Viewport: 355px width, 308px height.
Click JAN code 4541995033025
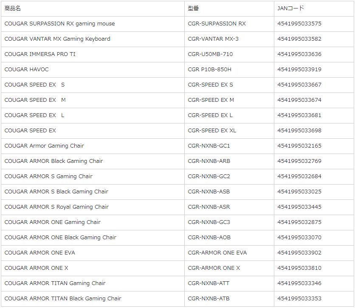pyautogui.click(x=299, y=191)
